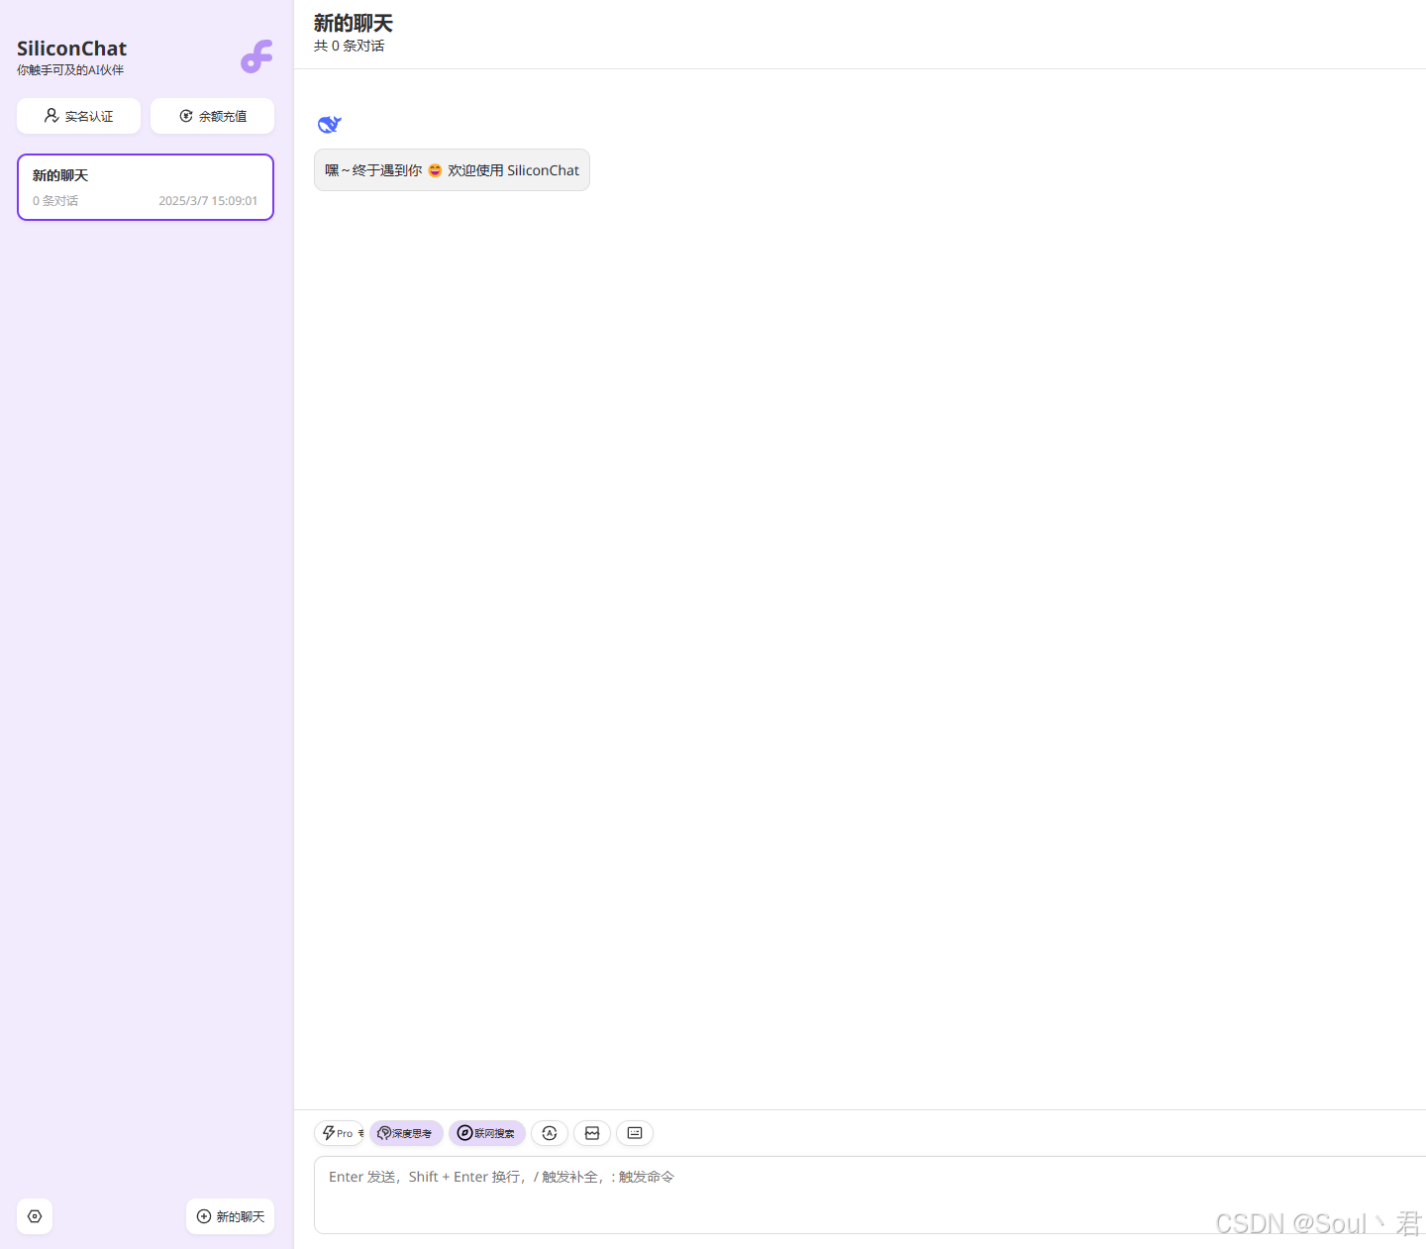Open settings gear icon at sidebar bottom
This screenshot has width=1426, height=1249.
point(35,1216)
